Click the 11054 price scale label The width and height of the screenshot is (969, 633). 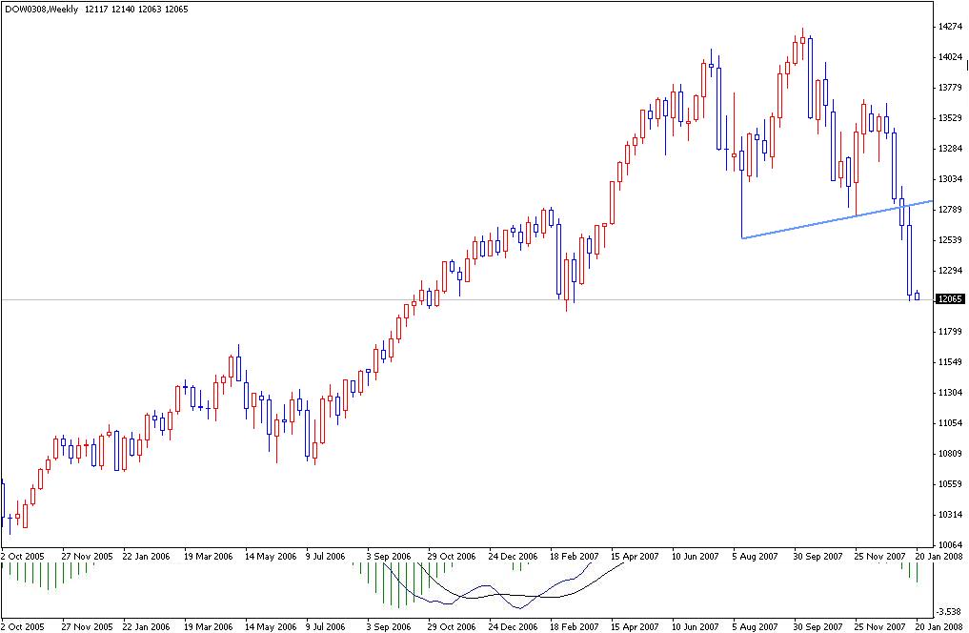click(x=950, y=423)
